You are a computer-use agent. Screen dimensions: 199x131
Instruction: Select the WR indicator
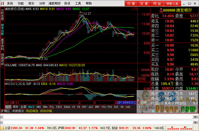(122, 107)
